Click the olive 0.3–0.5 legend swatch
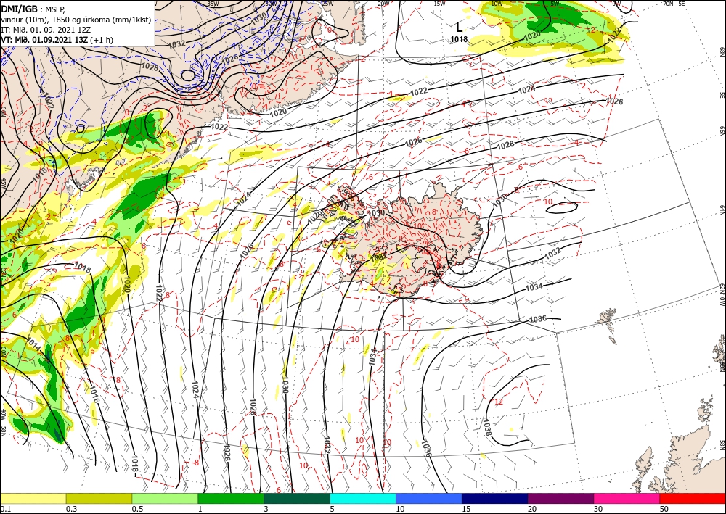 [99, 498]
